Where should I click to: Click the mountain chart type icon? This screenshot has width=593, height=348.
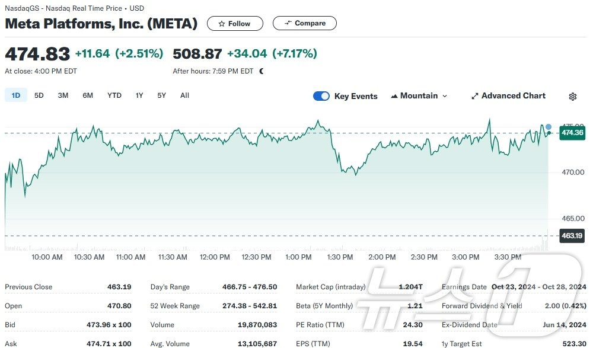[x=394, y=96]
